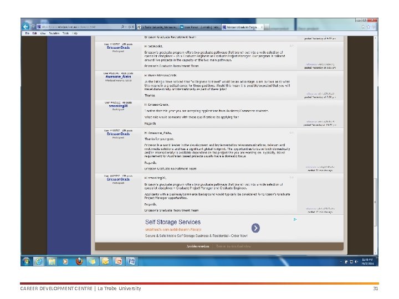This screenshot has width=399, height=299.
Task: Open the File menu
Action: point(27,33)
